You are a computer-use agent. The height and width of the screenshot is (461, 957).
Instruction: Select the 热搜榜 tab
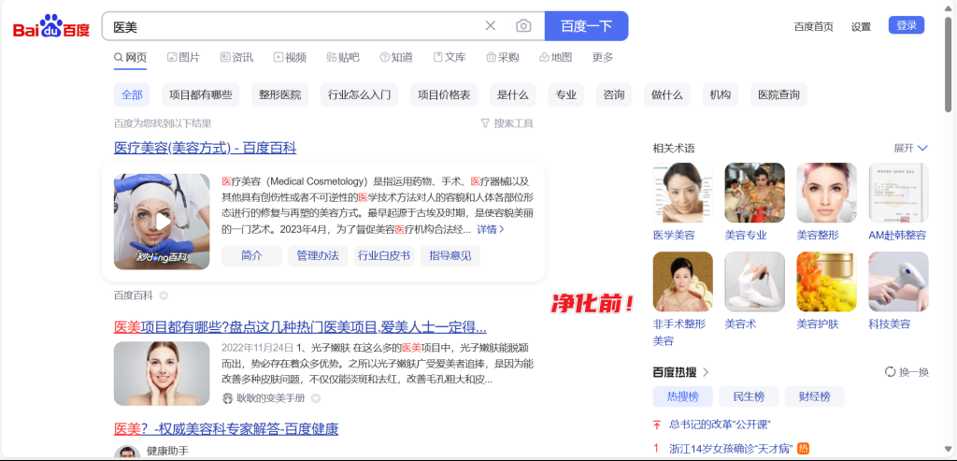(682, 396)
